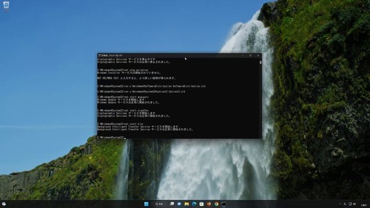Viewport: 370px width, 208px height.
Task: Open the weather widget in the taskbar corner
Action: click(x=4, y=204)
